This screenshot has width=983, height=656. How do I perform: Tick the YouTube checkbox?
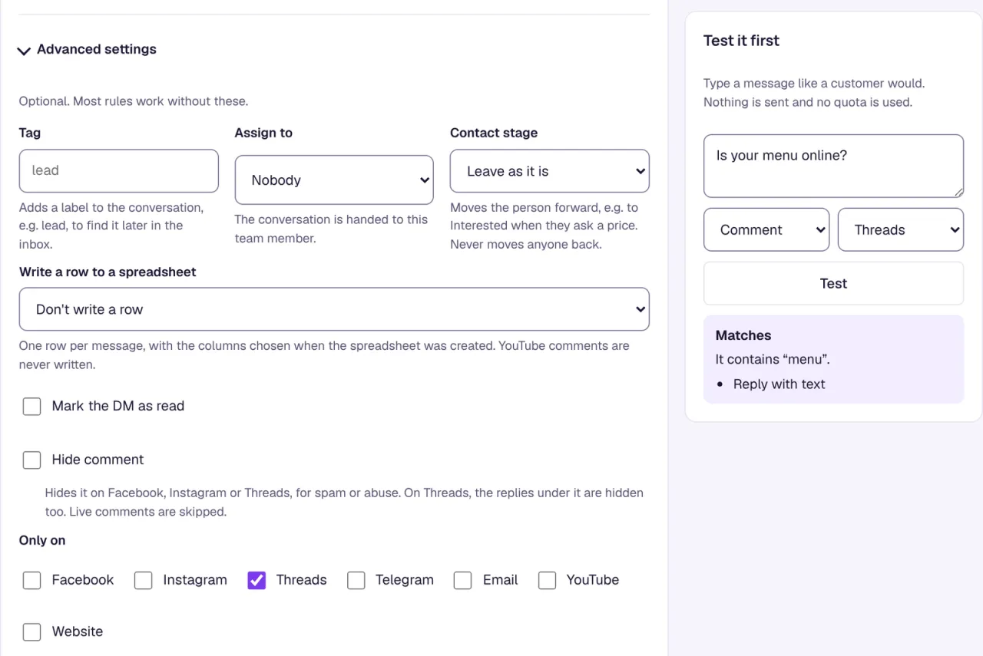tap(547, 580)
